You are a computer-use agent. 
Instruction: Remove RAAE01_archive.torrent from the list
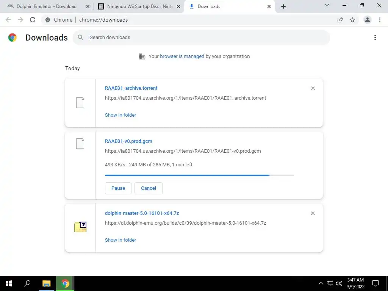tap(313, 88)
